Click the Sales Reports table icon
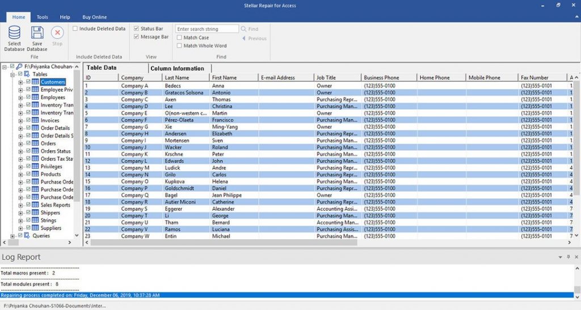Image resolution: width=581 pixels, height=310 pixels. point(36,205)
